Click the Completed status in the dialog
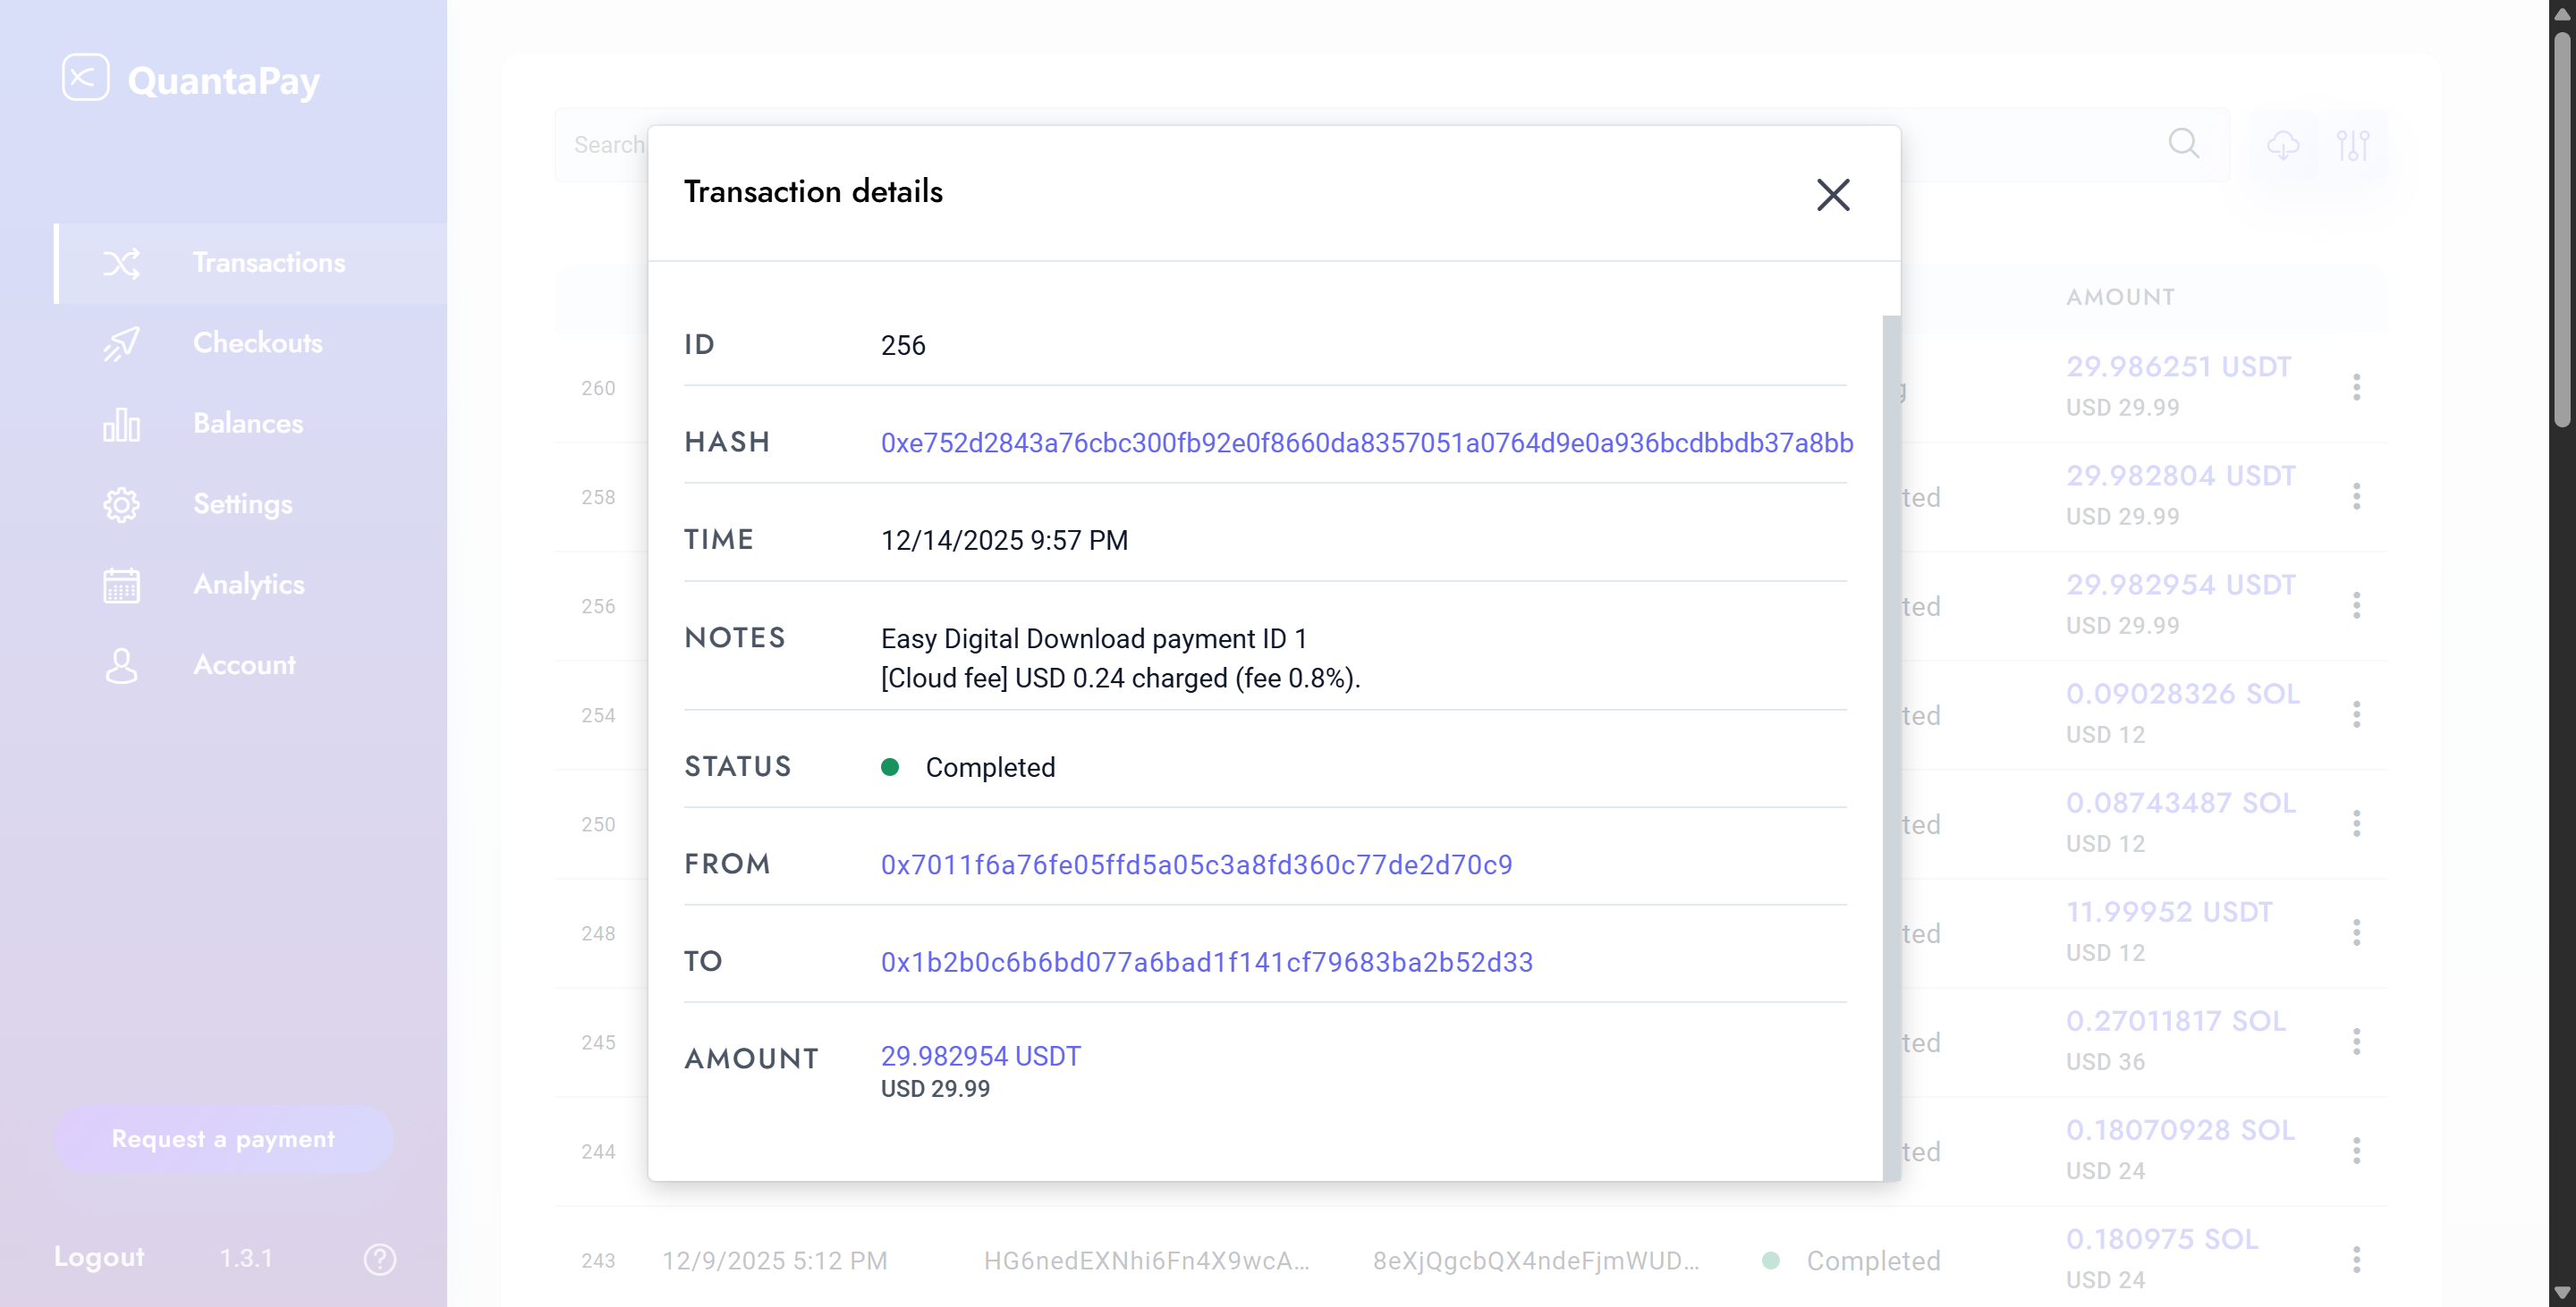This screenshot has height=1307, width=2576. 968,767
